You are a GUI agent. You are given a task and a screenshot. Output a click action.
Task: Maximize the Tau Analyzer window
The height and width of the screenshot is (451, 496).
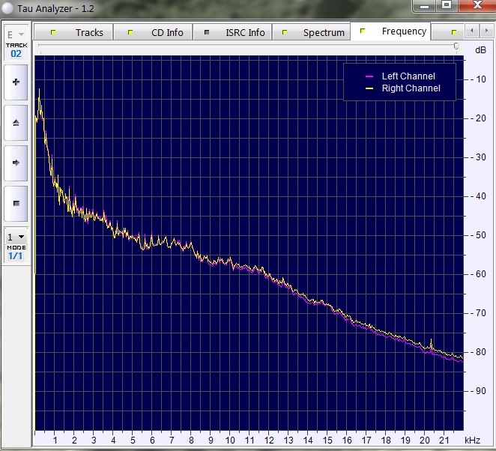447,4
